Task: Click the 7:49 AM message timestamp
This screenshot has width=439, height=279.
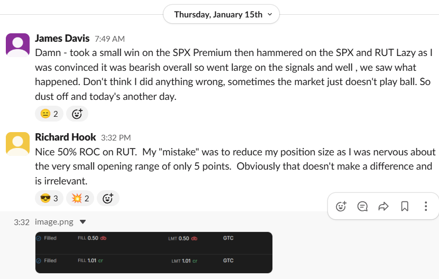Action: click(109, 39)
